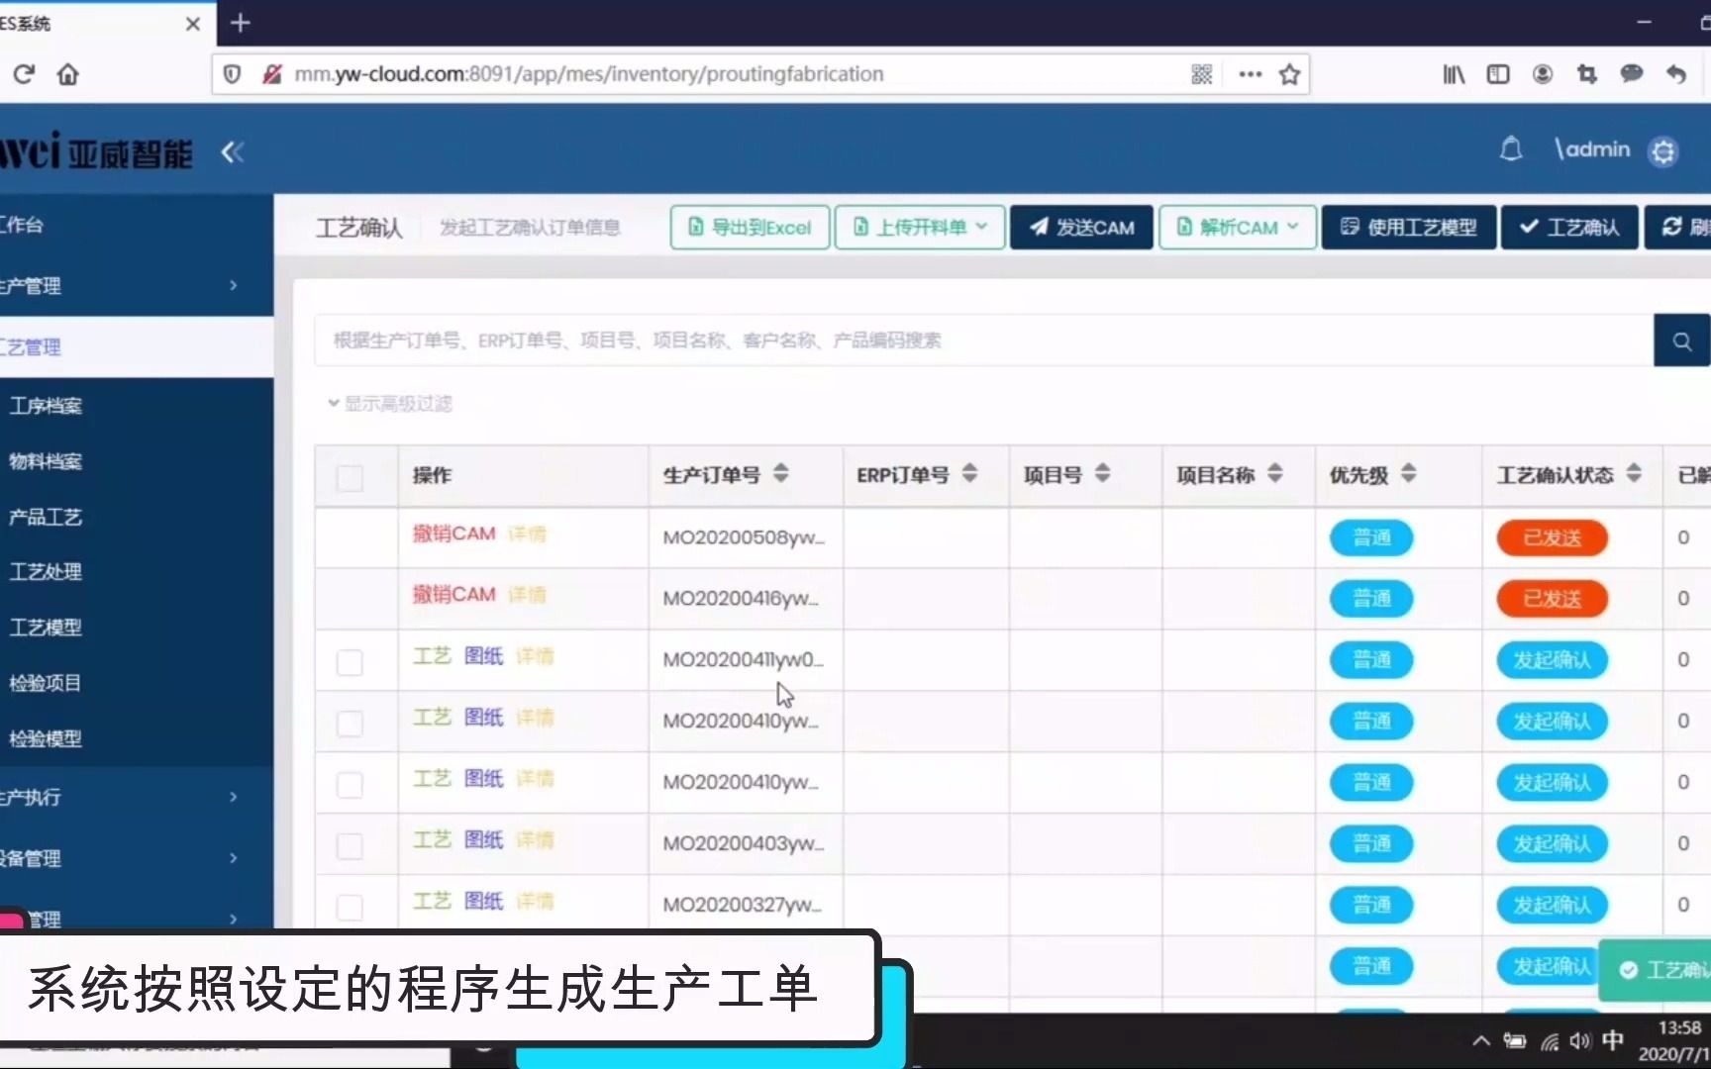This screenshot has width=1711, height=1069.
Task: Click the undo arrow toolbar icon
Action: [x=1676, y=74]
